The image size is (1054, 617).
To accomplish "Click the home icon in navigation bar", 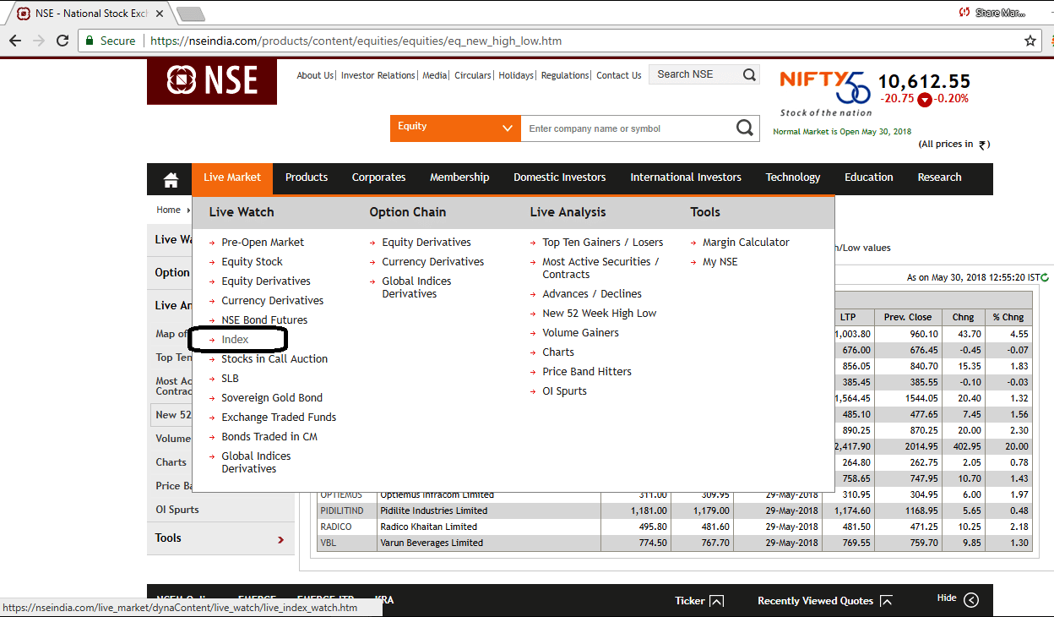I will pos(171,179).
